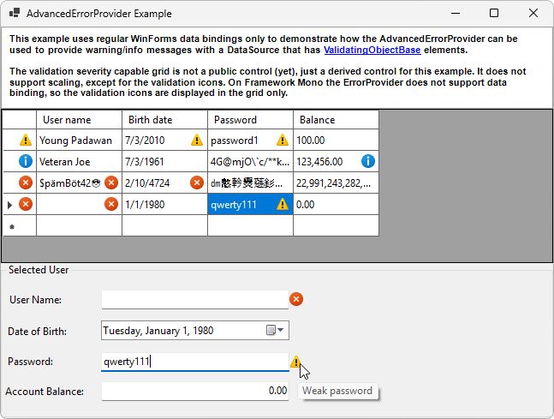The image size is (554, 419).
Task: Select the Young Padawan cell
Action: pos(79,140)
